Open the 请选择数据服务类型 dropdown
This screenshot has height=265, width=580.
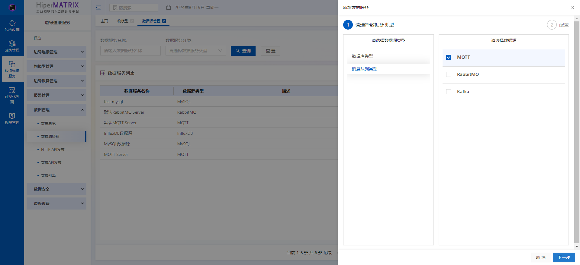(196, 51)
